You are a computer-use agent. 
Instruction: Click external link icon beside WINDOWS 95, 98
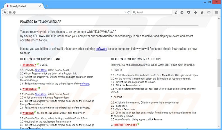pos(35,112)
